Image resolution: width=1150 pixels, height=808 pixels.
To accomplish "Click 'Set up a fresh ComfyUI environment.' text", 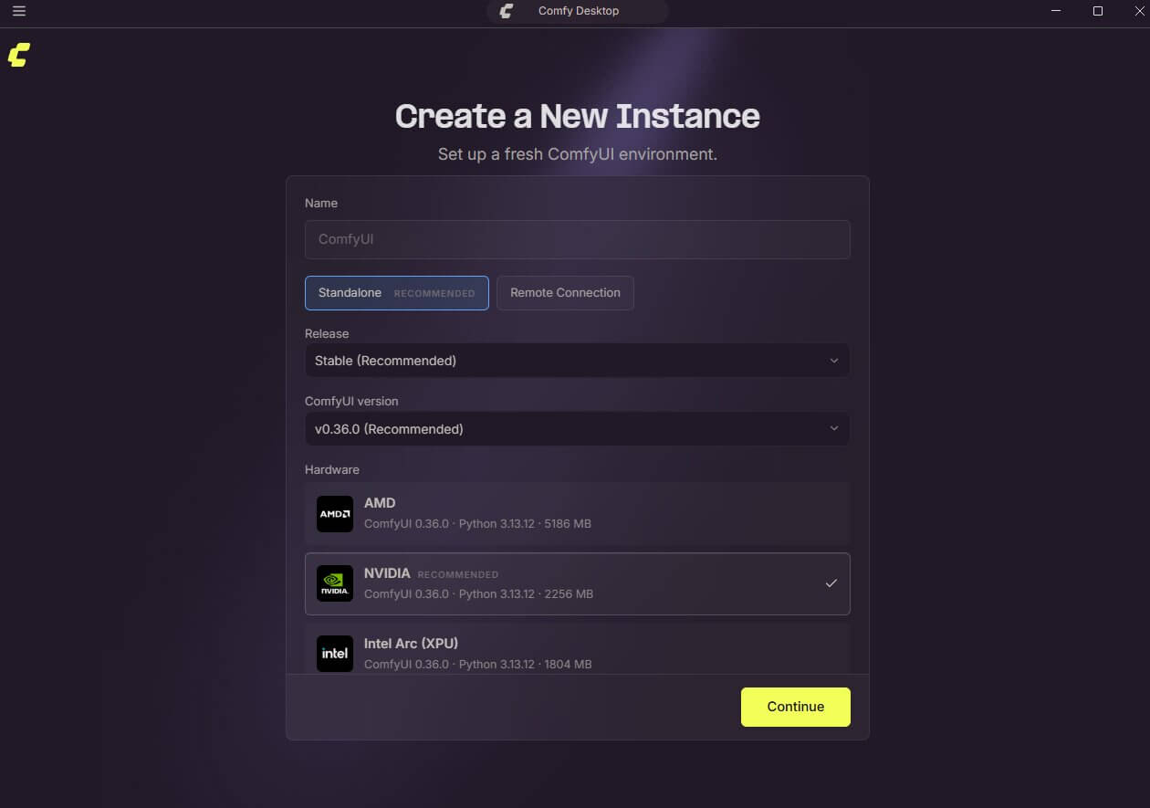I will [x=578, y=154].
